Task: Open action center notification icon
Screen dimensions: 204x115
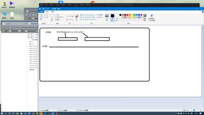Action: click(x=200, y=113)
